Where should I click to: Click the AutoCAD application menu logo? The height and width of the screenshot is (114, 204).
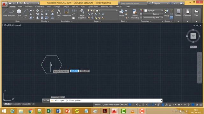click(x=4, y=4)
